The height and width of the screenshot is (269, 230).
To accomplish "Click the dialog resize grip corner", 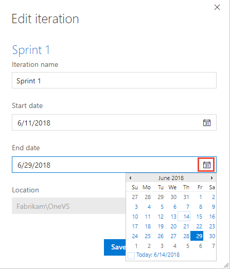I will (x=226, y=265).
